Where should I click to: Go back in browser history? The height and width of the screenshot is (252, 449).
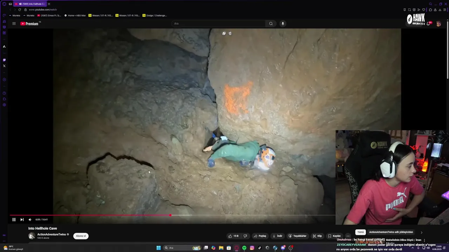click(10, 9)
